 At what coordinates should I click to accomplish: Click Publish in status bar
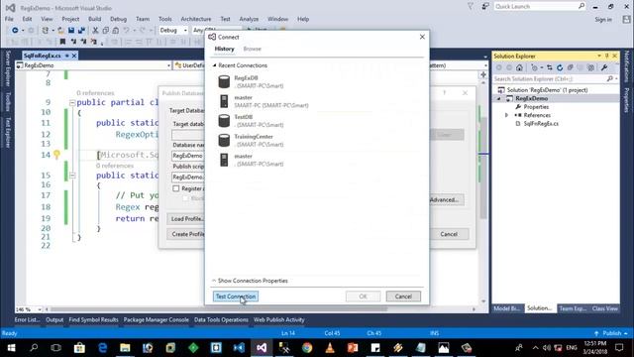pos(611,333)
